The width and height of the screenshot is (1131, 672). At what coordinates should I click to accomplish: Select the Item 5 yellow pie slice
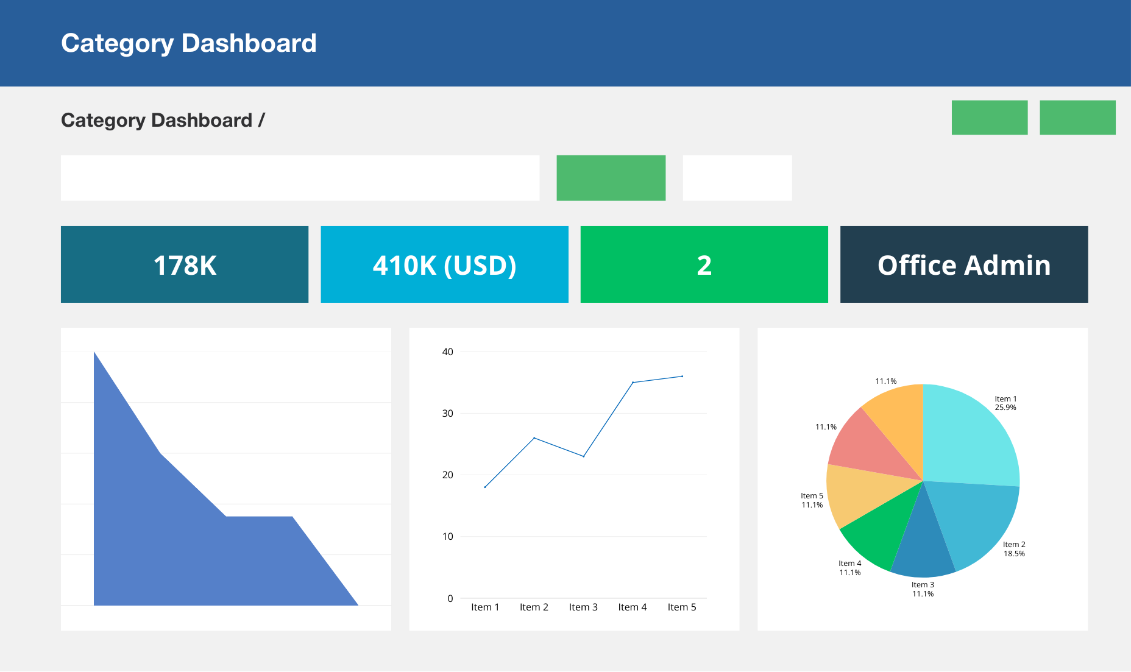(859, 495)
